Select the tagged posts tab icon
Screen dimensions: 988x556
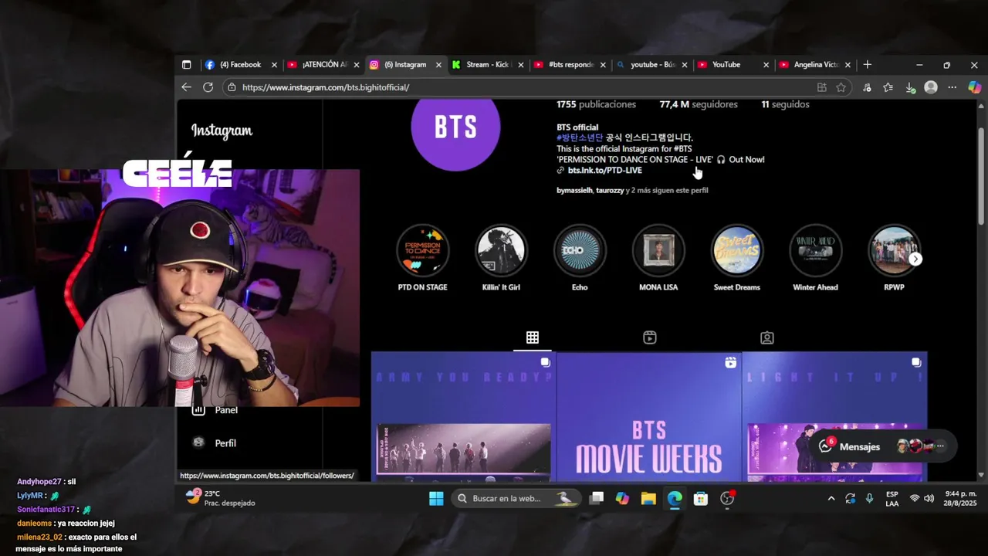click(766, 337)
